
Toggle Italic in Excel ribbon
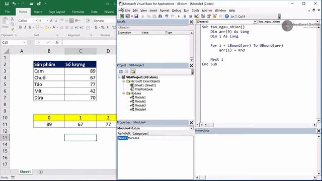25,27
